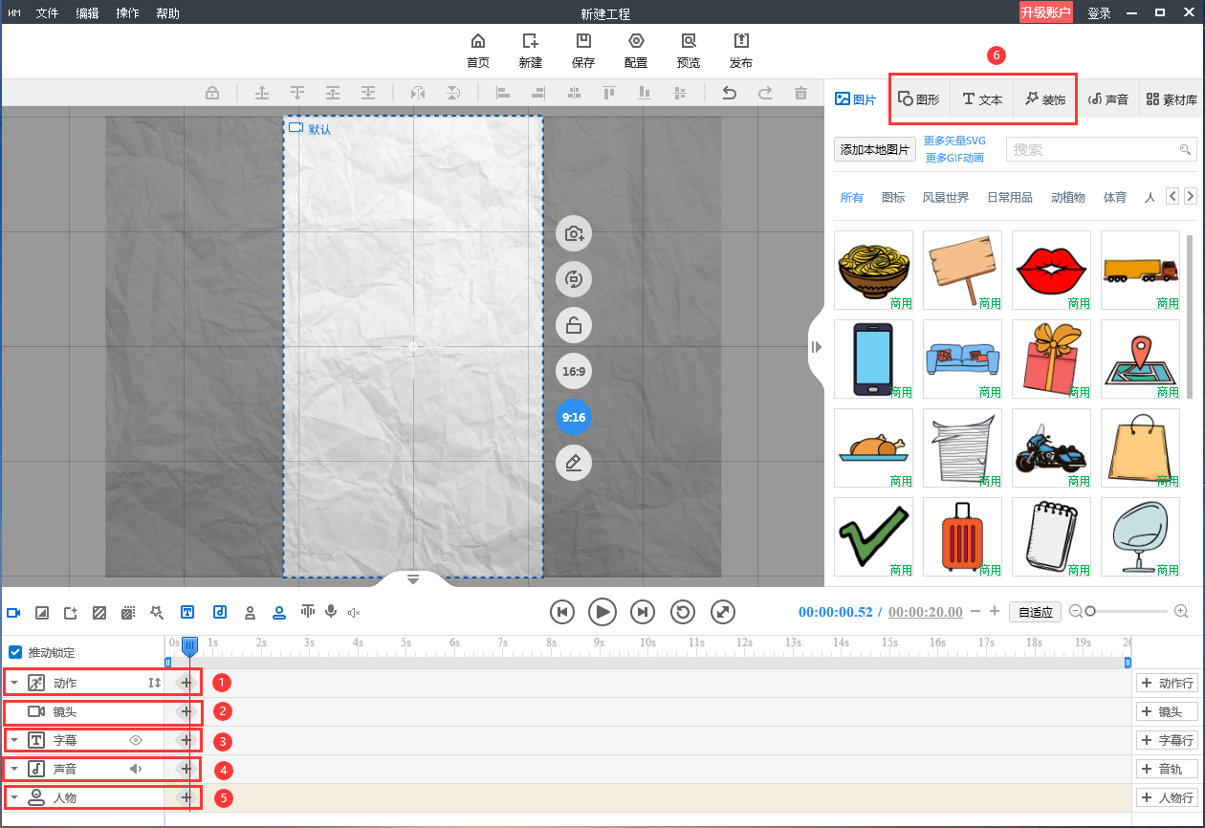Mute the 声音 track speaker icon
Viewport: 1205px width, 828px height.
136,769
